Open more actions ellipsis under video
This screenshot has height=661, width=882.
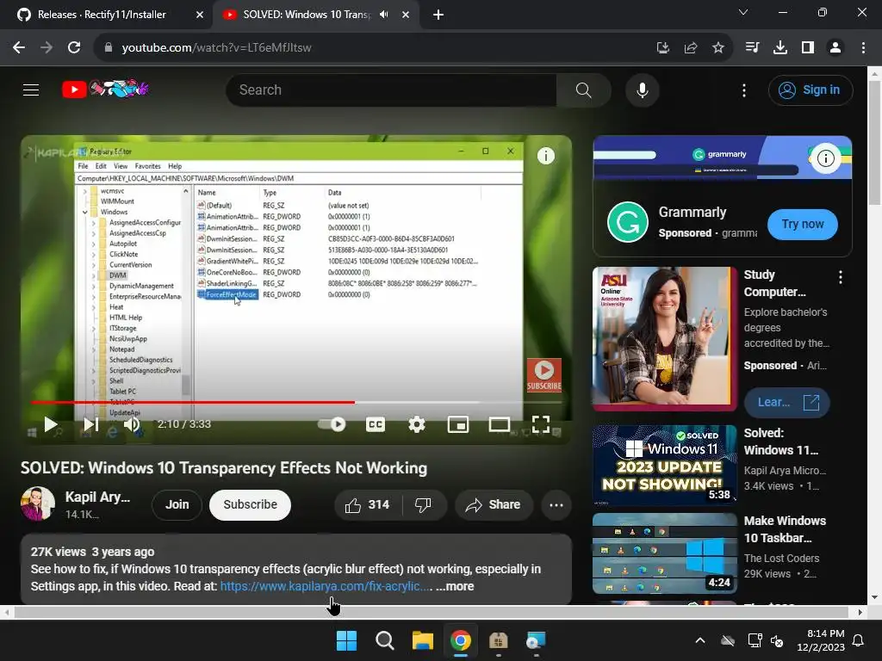point(556,504)
